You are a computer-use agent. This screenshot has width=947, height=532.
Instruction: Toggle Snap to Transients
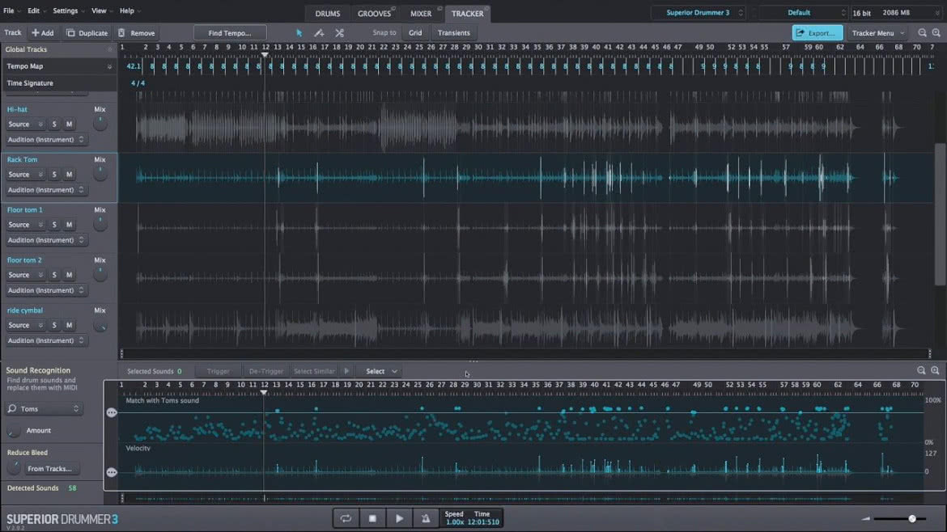pyautogui.click(x=453, y=33)
